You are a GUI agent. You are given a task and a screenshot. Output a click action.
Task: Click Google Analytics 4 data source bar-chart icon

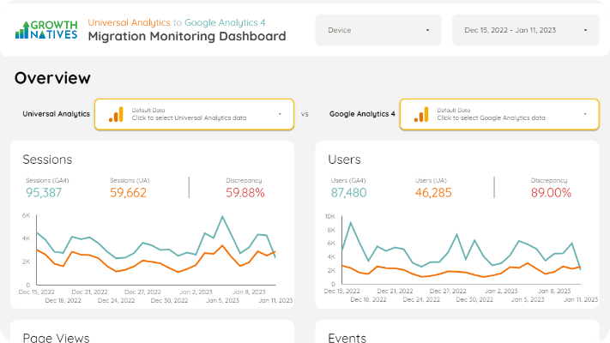421,114
